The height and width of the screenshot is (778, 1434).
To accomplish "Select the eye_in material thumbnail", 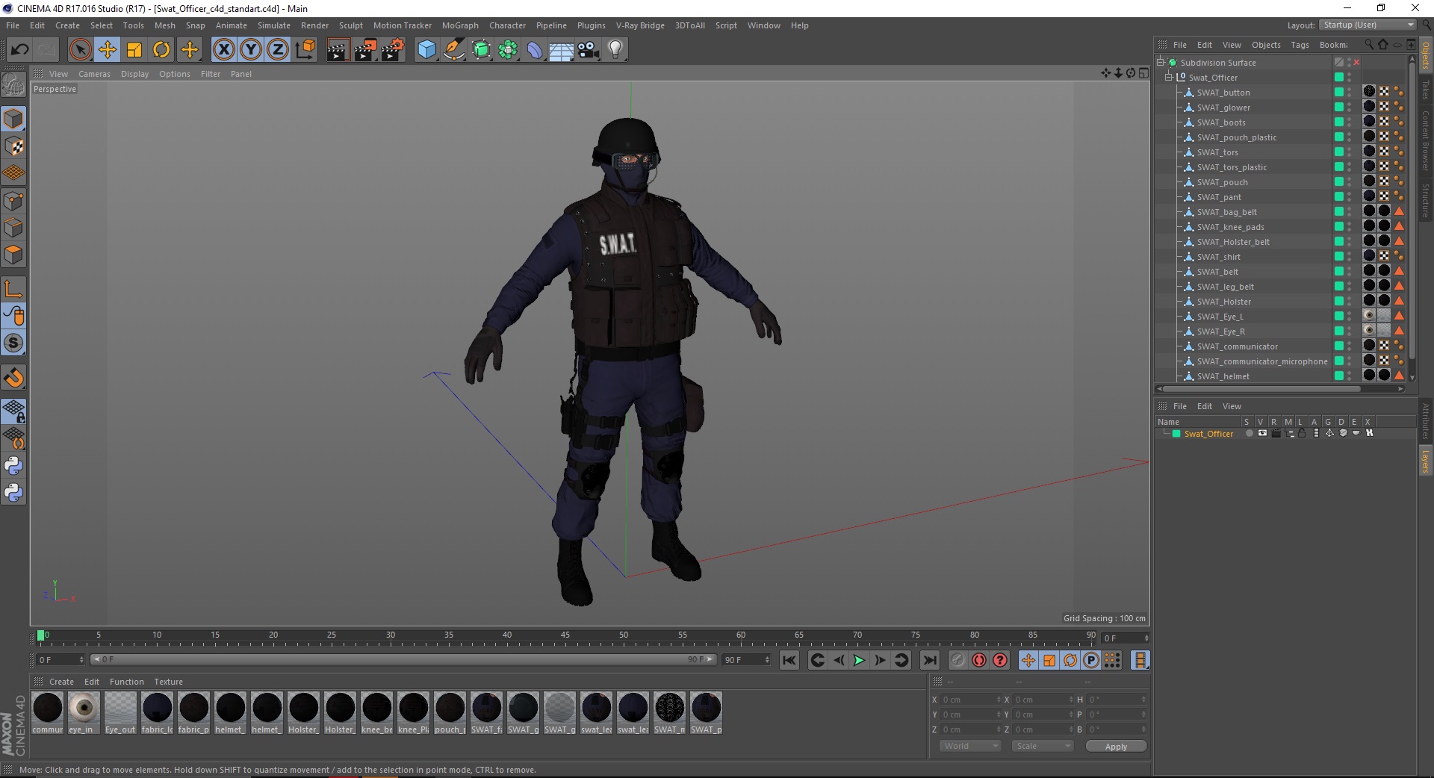I will click(x=84, y=713).
